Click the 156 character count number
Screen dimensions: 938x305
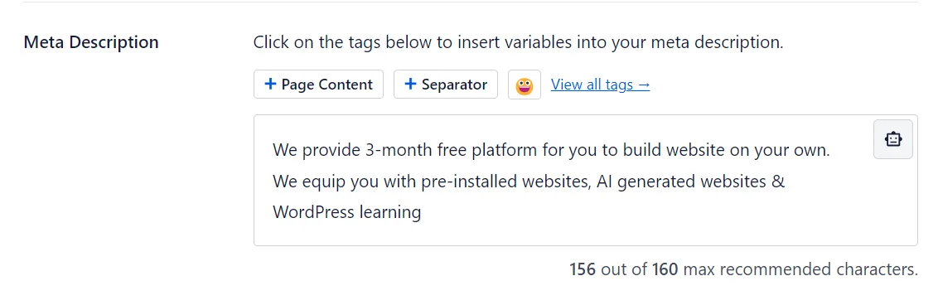tap(582, 269)
